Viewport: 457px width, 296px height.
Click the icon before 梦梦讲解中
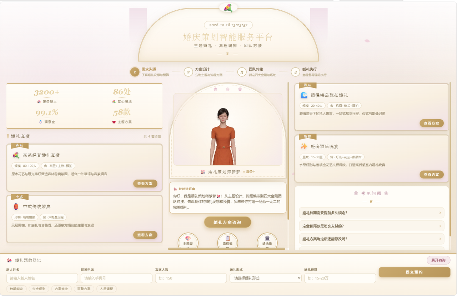[175, 189]
